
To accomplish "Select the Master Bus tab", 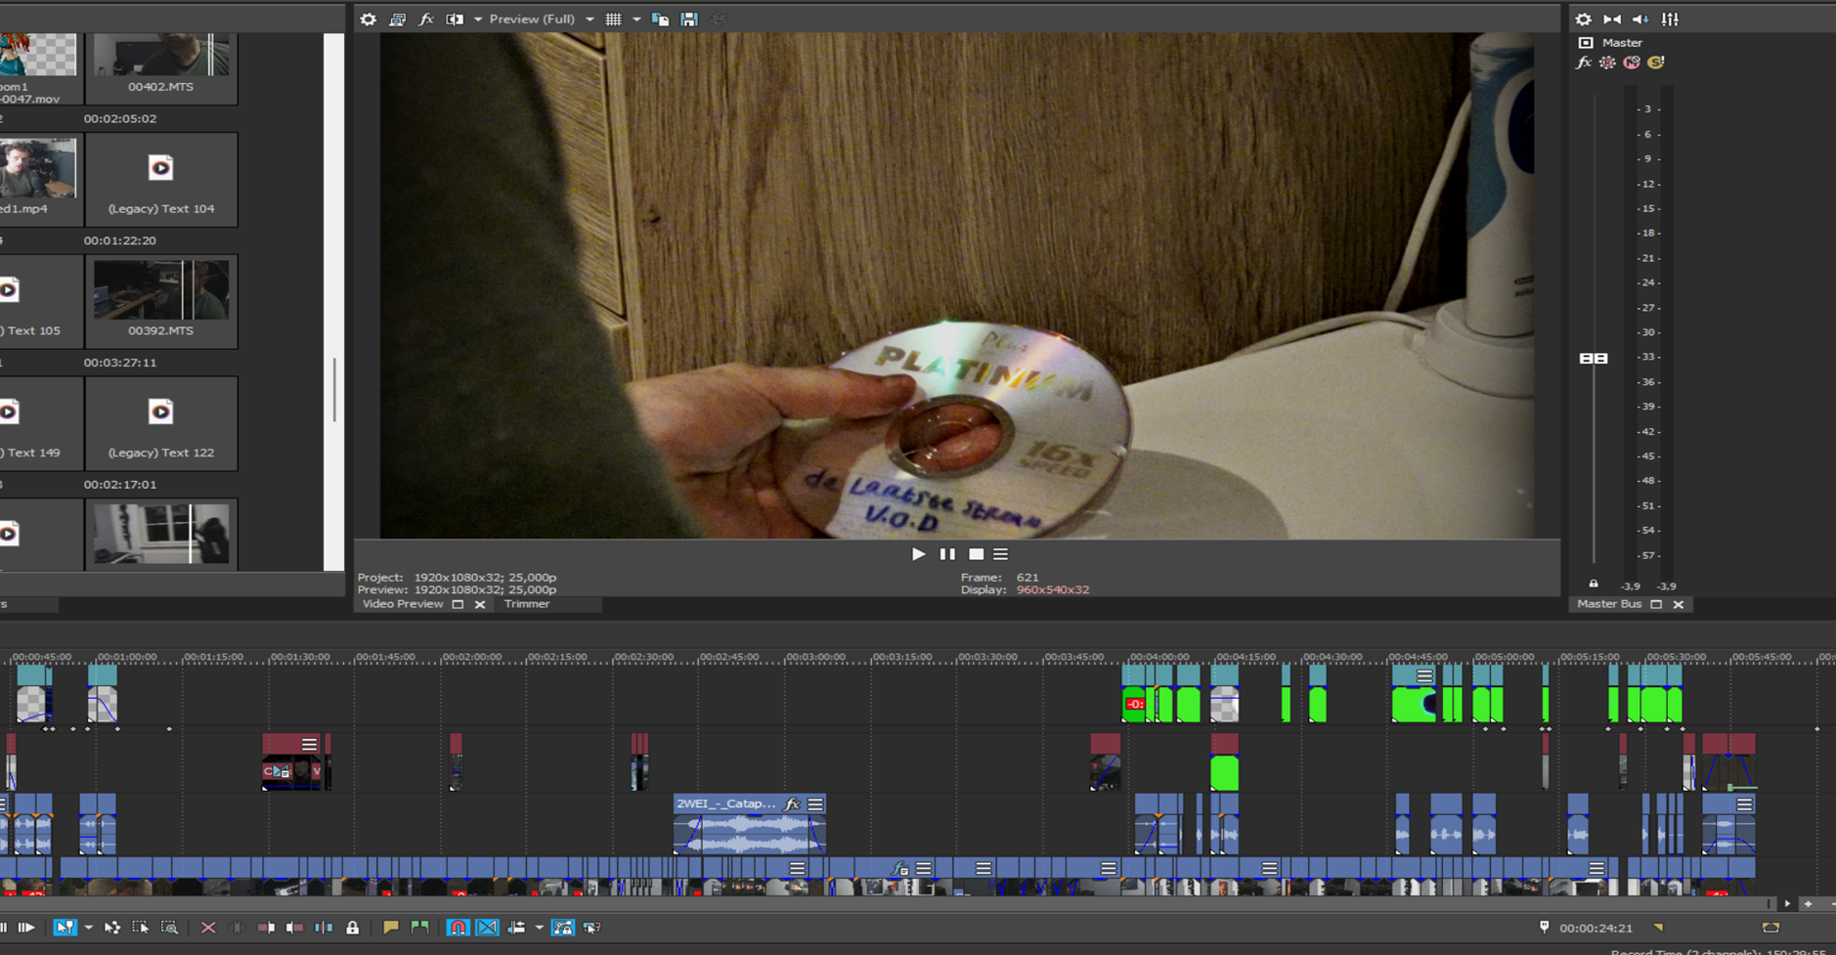I will tap(1609, 604).
